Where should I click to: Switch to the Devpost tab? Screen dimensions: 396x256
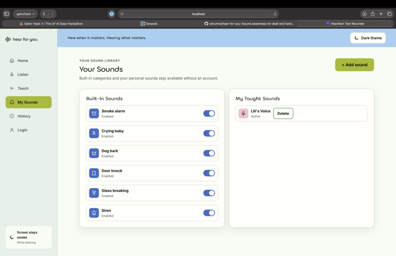[x=149, y=24]
